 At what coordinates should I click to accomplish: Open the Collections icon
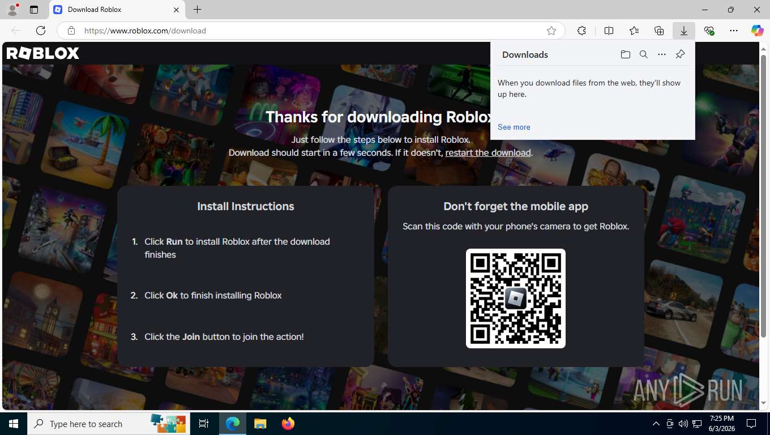pos(659,31)
